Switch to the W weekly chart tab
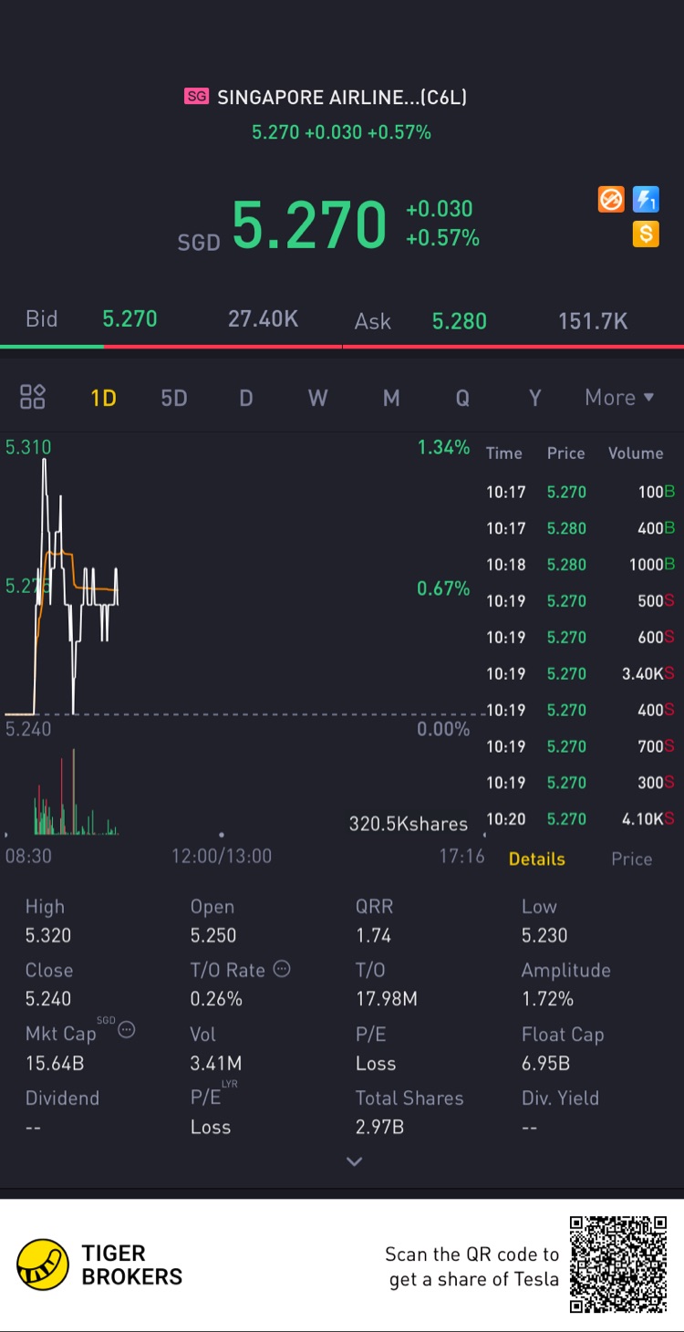Viewport: 684px width, 1332px height. point(317,398)
